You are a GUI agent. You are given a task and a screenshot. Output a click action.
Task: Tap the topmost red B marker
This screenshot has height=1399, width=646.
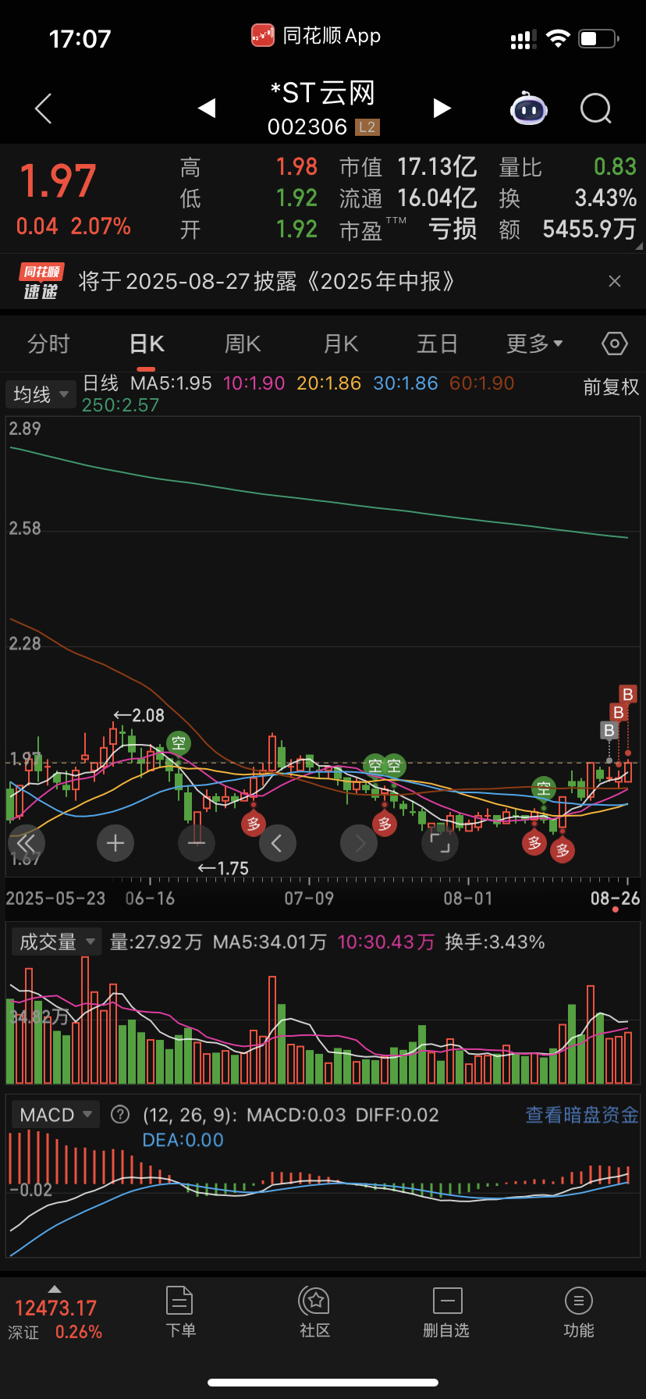point(627,694)
